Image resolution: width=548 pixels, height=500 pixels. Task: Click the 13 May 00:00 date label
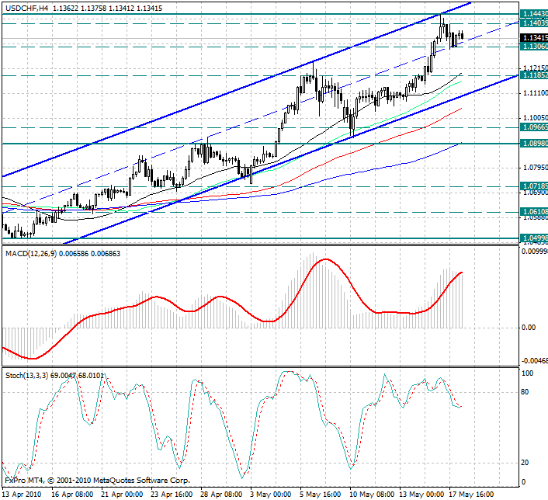click(421, 495)
